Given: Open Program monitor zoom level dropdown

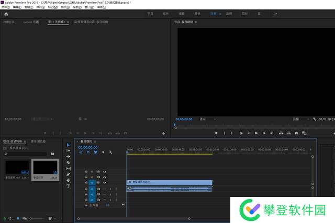Looking at the screenshot, I should coord(208,119).
